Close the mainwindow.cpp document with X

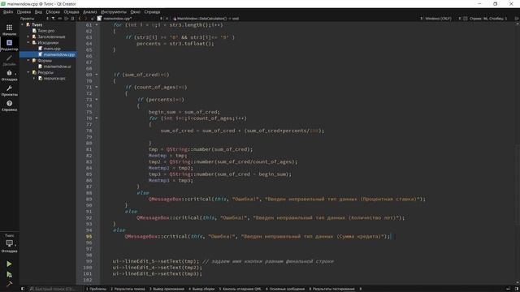click(167, 19)
